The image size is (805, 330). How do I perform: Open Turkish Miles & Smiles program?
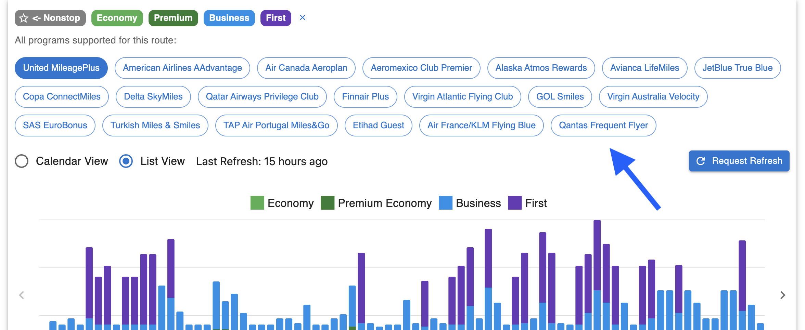coord(155,126)
